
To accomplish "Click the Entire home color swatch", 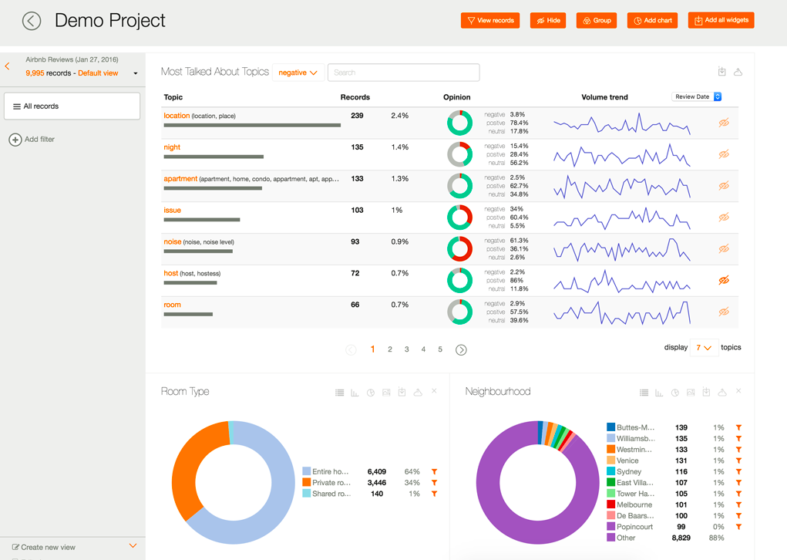I will pos(306,471).
